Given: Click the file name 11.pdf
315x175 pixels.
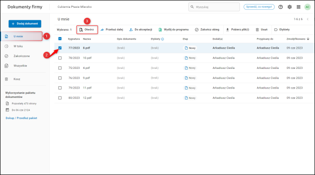Looking at the screenshot, I should [87, 88].
